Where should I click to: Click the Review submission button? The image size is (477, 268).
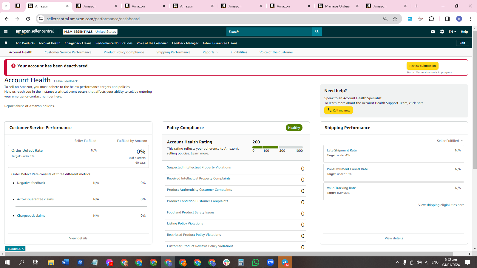pyautogui.click(x=422, y=66)
